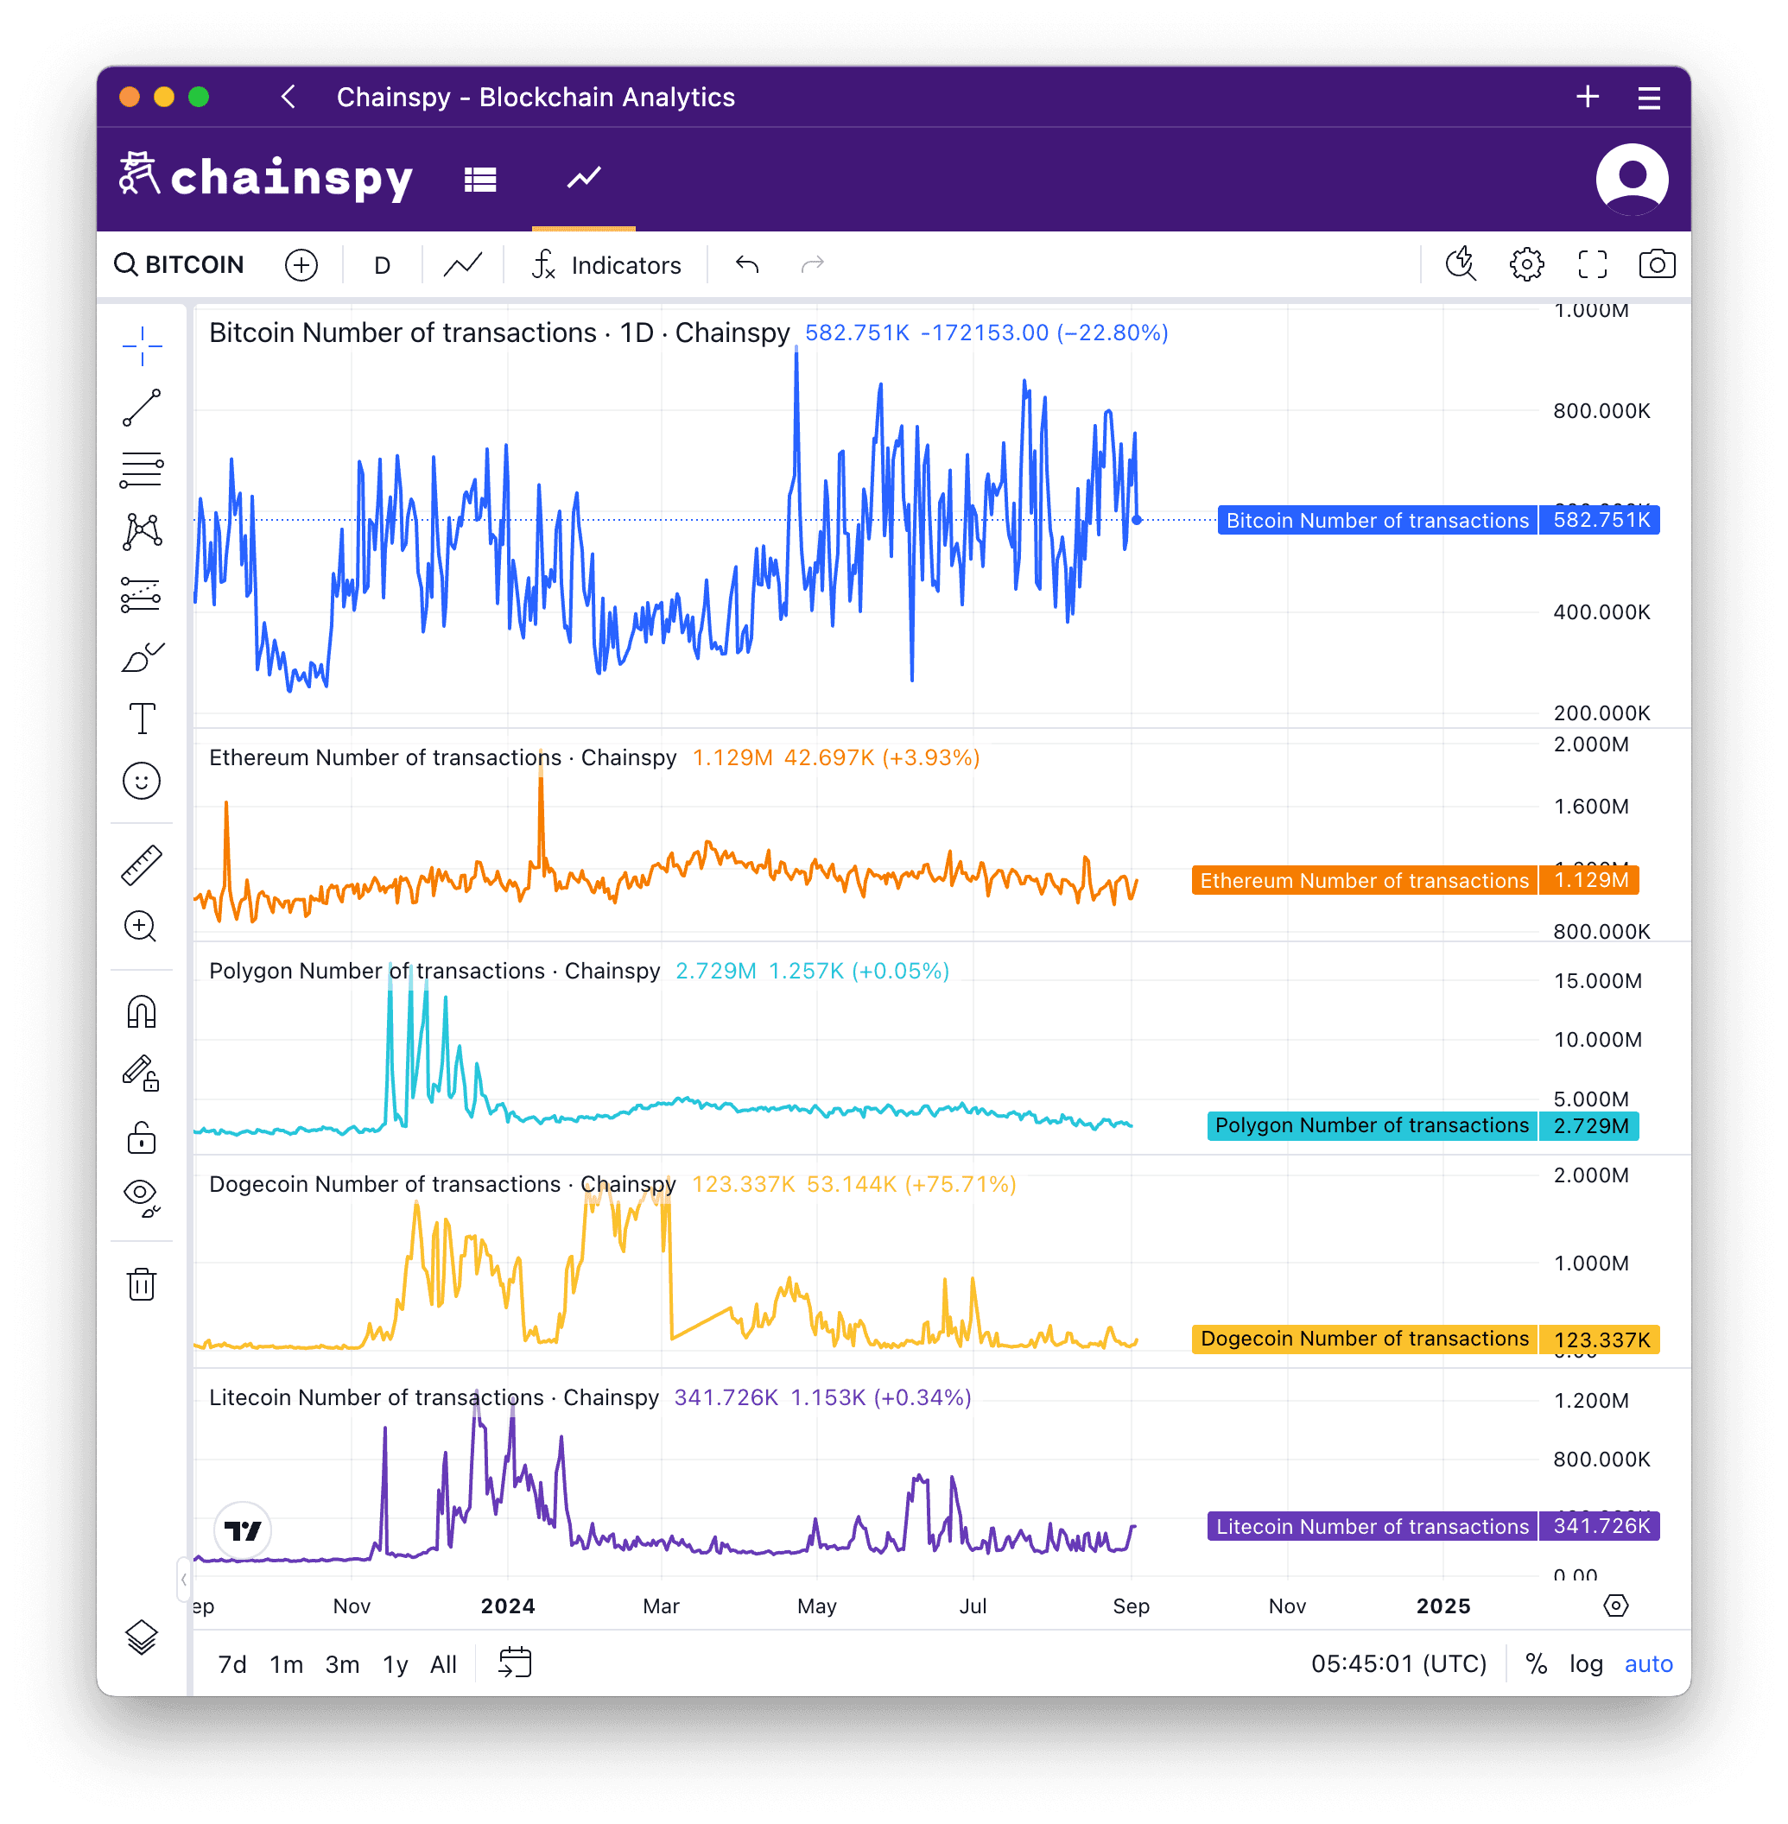
Task: Click the undo arrow
Action: [x=747, y=265]
